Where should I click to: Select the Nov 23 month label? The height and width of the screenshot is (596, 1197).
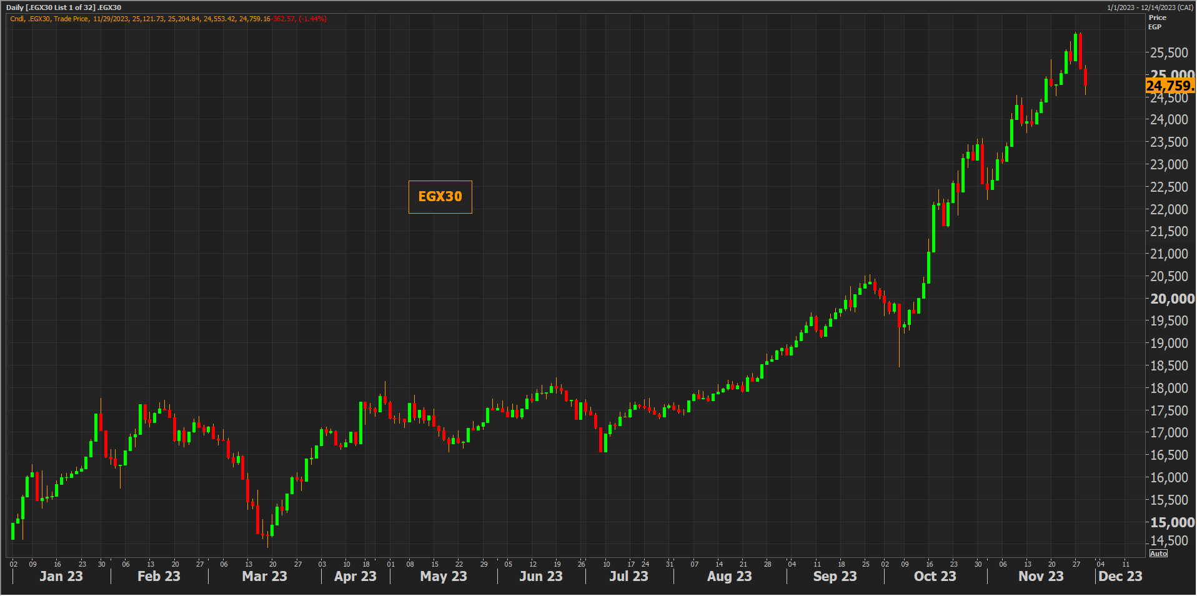tap(1041, 576)
